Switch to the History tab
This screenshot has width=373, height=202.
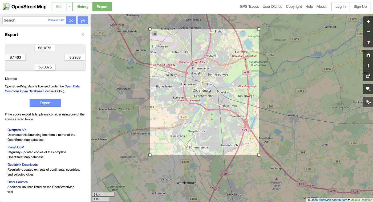pyautogui.click(x=82, y=7)
